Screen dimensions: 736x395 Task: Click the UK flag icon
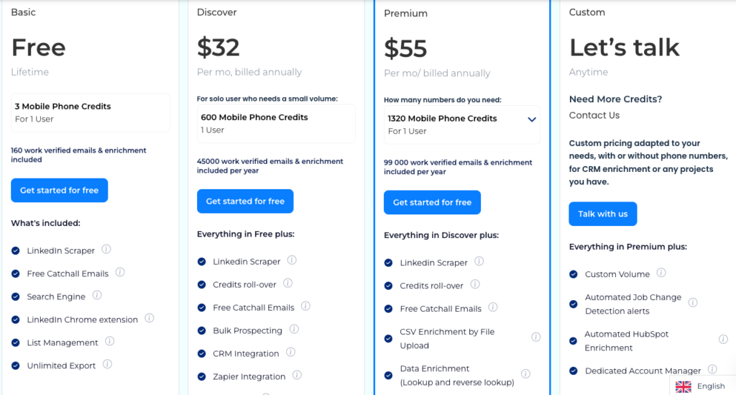[683, 386]
